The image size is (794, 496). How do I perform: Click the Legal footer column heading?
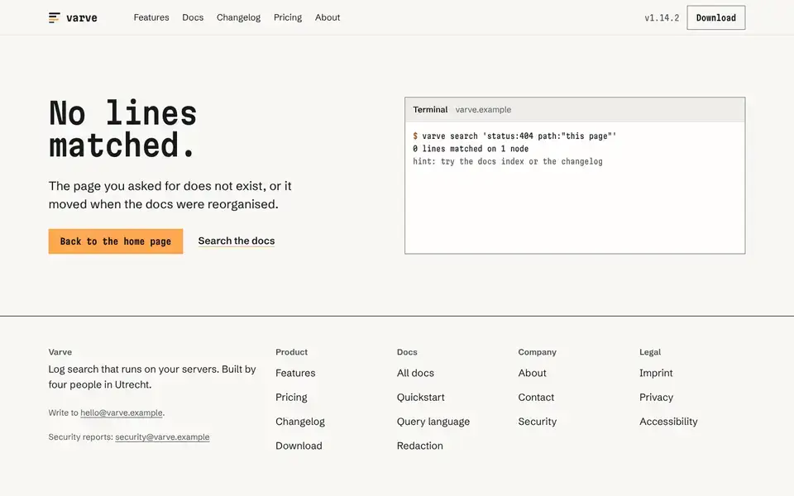pyautogui.click(x=650, y=352)
